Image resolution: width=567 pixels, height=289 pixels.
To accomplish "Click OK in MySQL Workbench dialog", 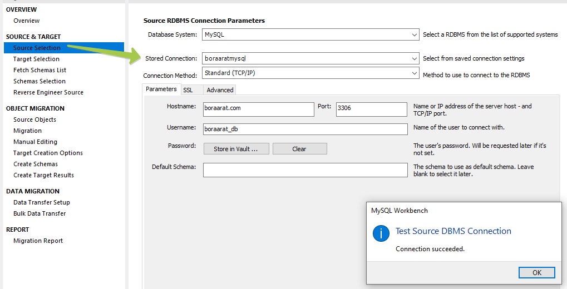I will click(536, 273).
